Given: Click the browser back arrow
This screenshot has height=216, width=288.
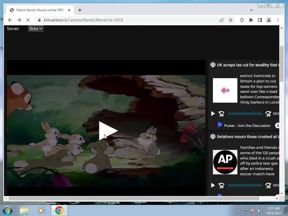Looking at the screenshot, I should tap(10, 20).
